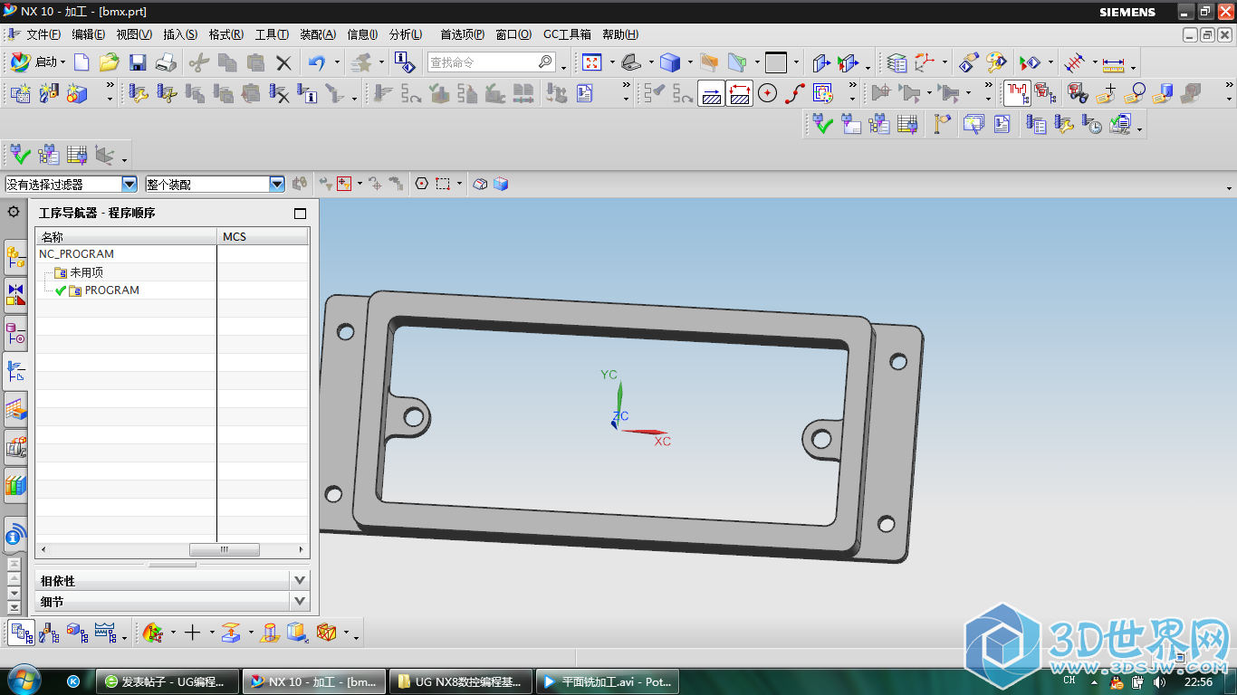Screen dimensions: 1237x695
Task: Click the Create Geometry icon
Action: pyautogui.click(x=76, y=92)
